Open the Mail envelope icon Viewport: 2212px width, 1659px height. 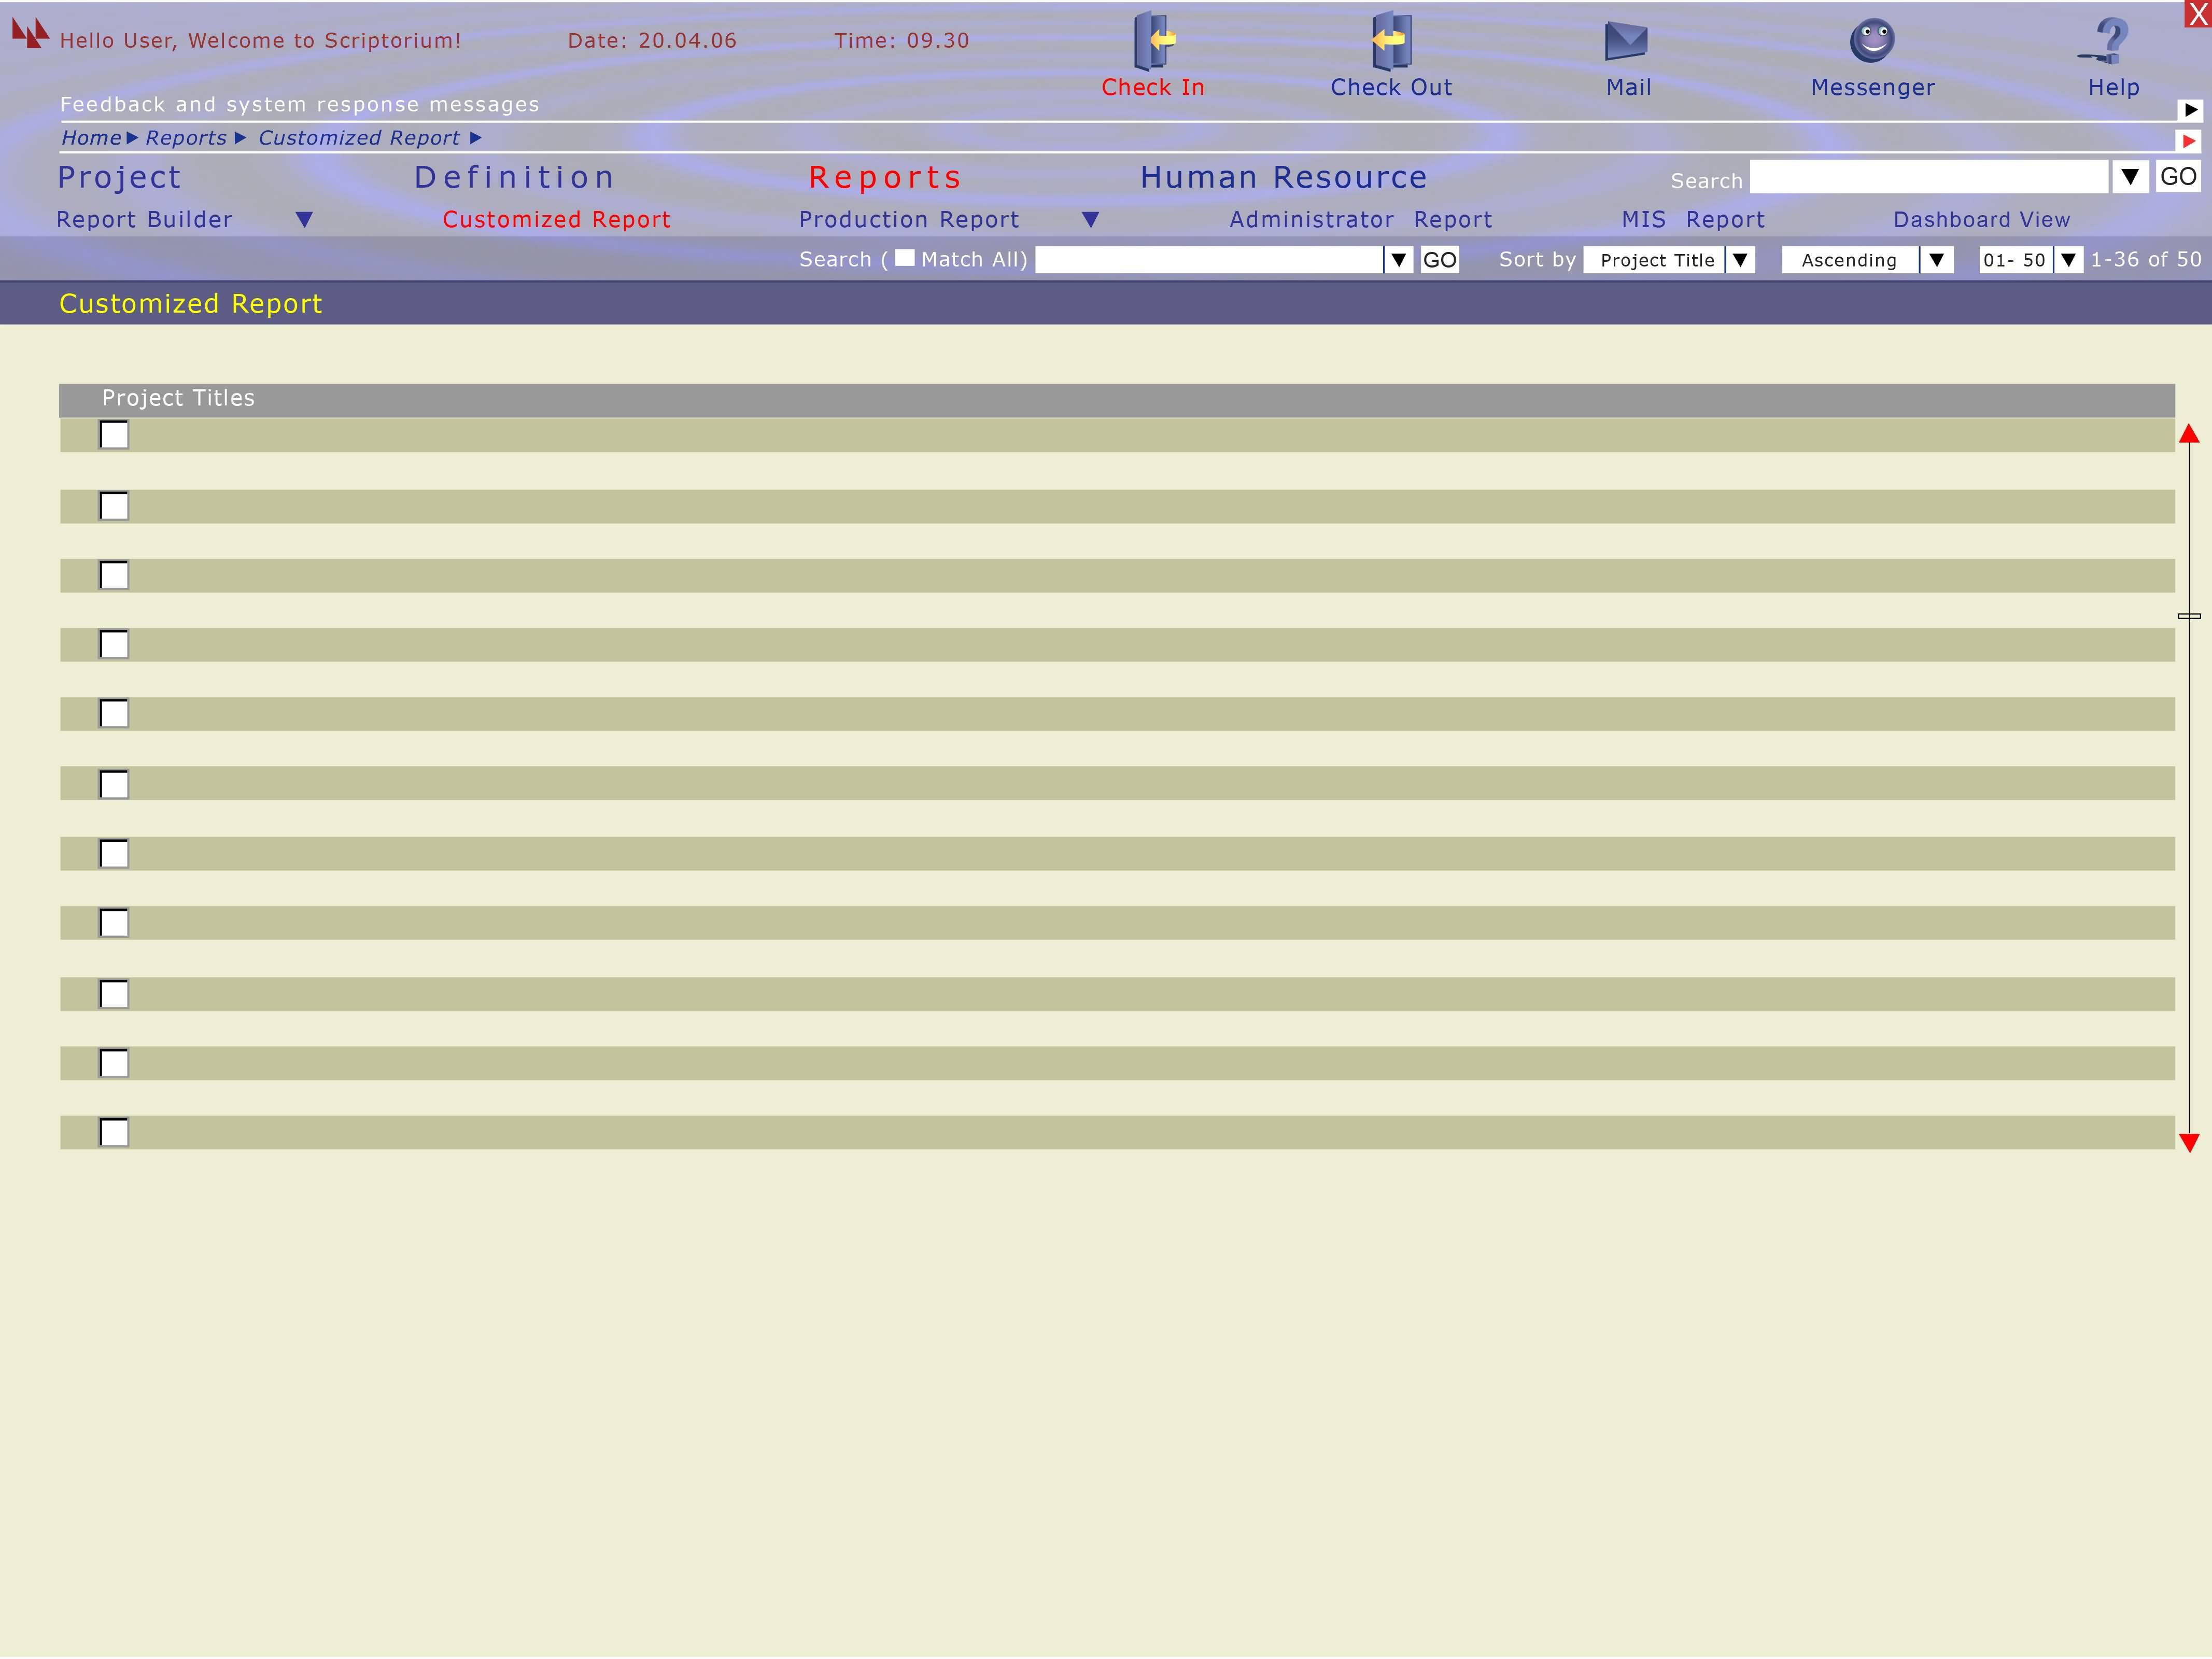[1626, 41]
